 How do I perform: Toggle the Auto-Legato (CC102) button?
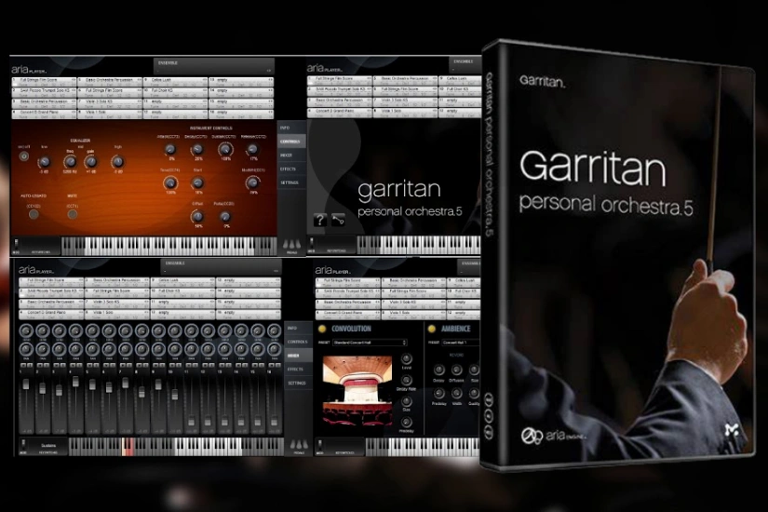(34, 214)
